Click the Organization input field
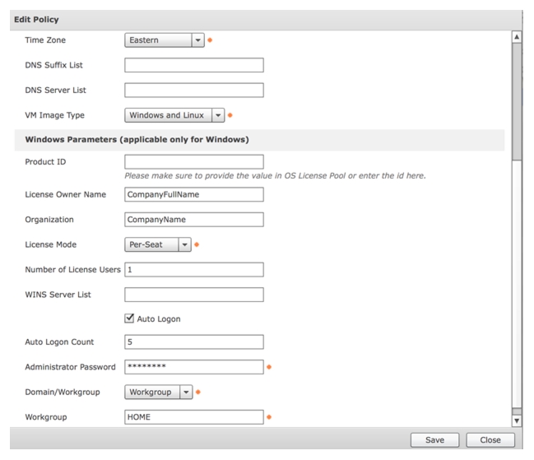This screenshot has width=534, height=460. (194, 220)
